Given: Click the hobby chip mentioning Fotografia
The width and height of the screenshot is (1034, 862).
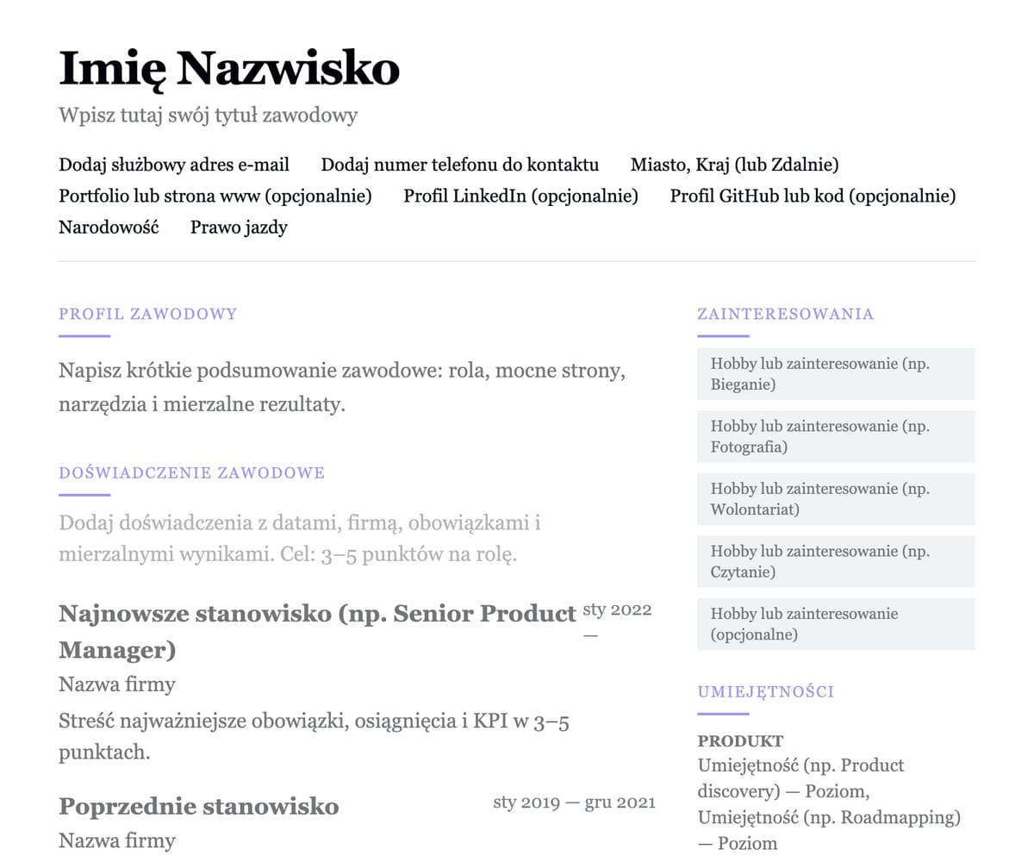Looking at the screenshot, I should click(x=835, y=436).
